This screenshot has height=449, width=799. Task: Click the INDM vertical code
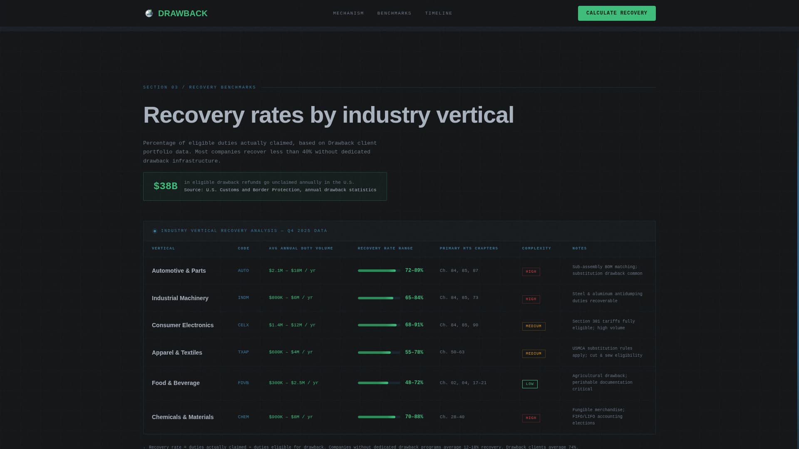click(x=243, y=298)
